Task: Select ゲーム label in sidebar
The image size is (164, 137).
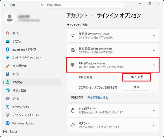Action: point(16,98)
